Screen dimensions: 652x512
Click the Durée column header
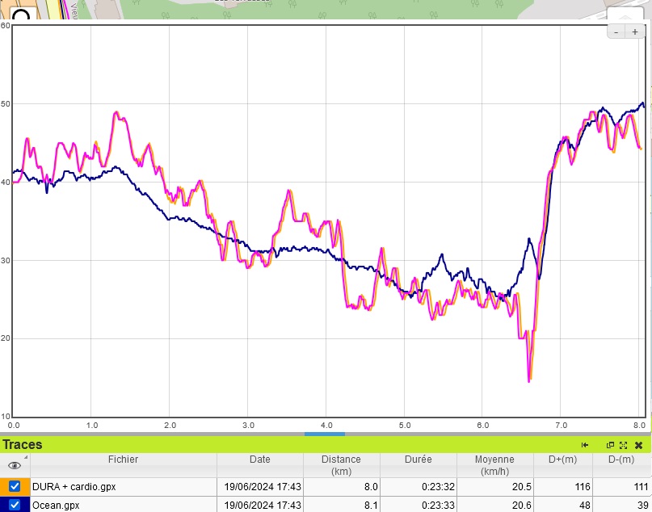(x=418, y=460)
